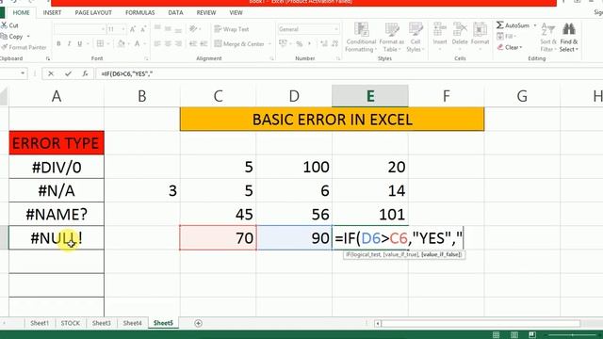
Task: Click Increase Decimal icon
Action: point(324,44)
